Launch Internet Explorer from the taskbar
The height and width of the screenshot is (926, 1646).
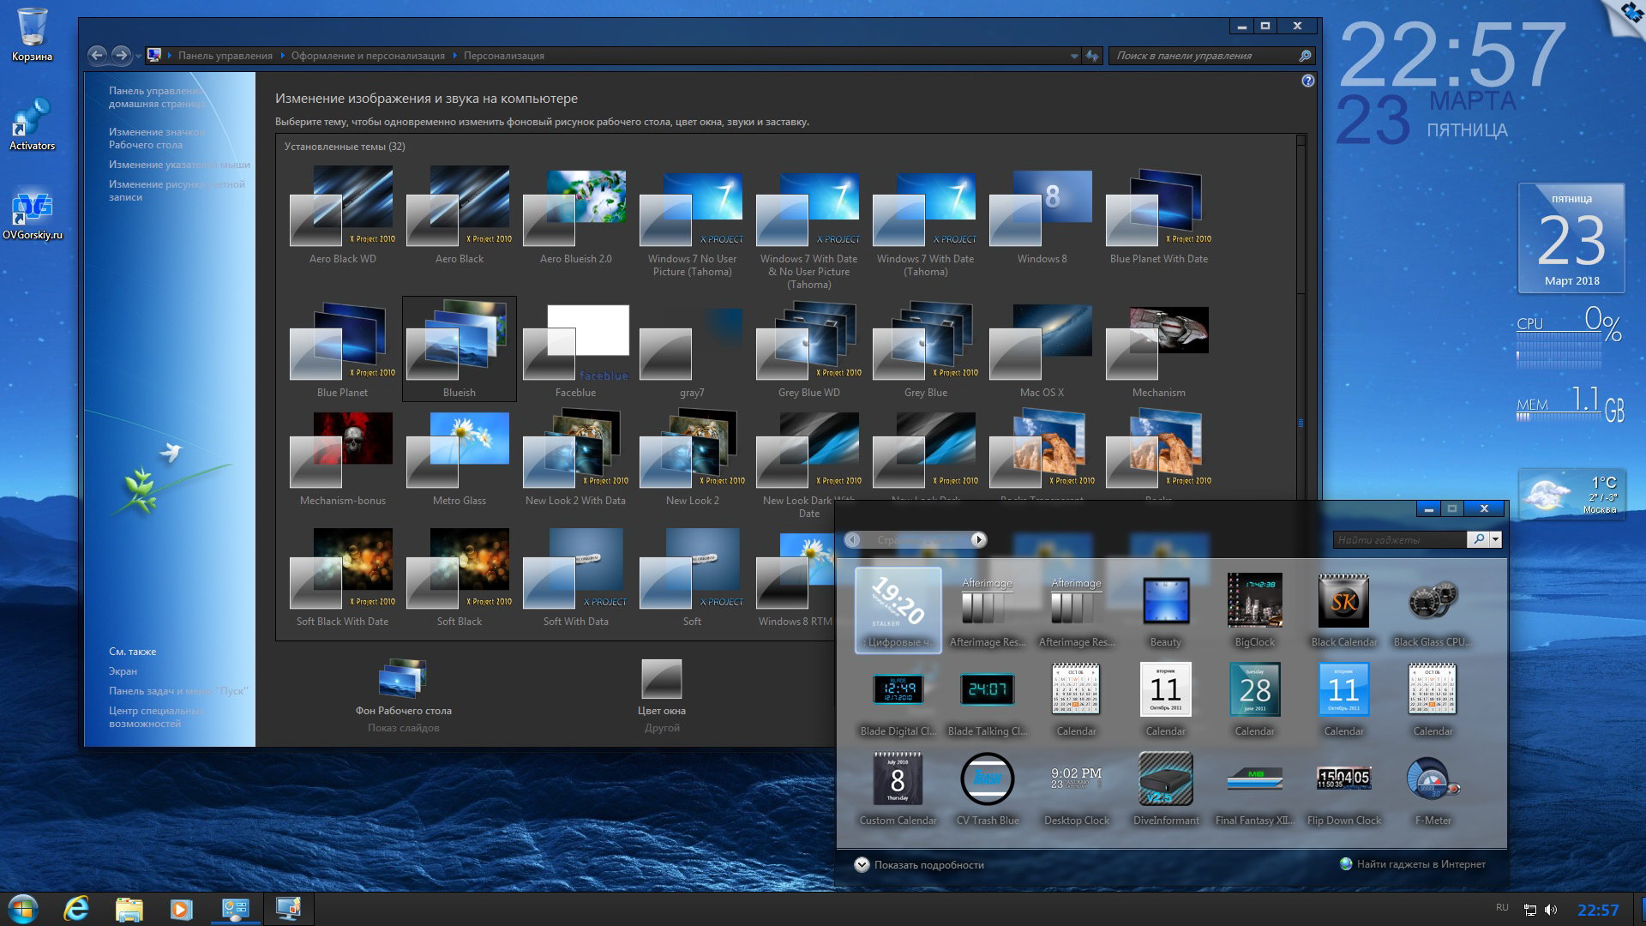(x=77, y=909)
